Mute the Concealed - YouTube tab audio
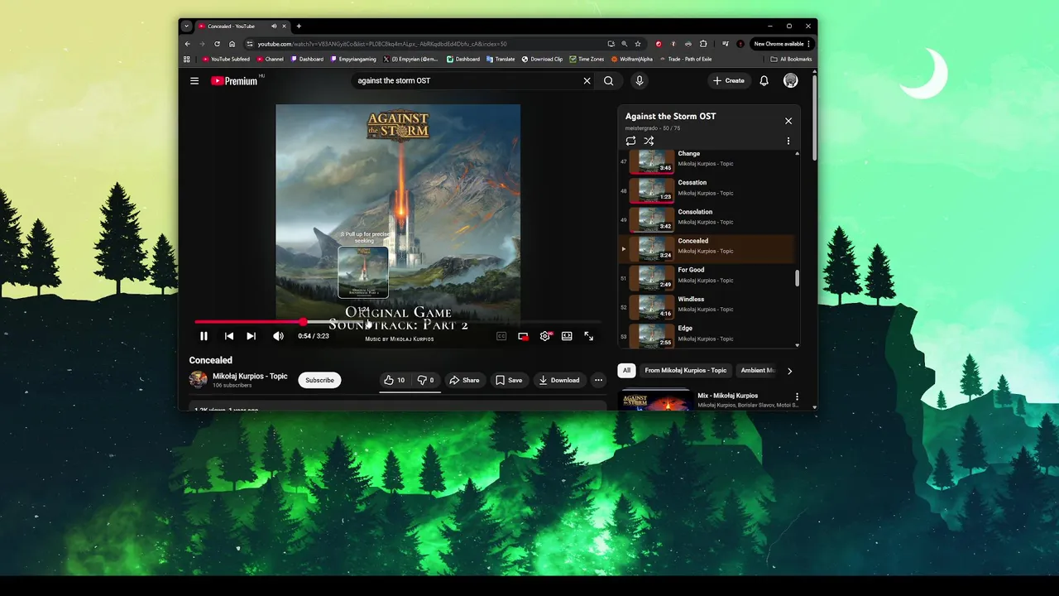Image resolution: width=1059 pixels, height=596 pixels. pos(274,26)
